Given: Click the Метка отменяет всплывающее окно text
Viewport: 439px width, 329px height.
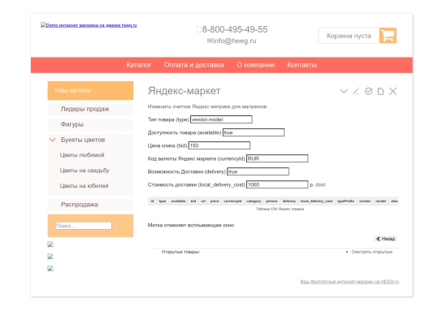Looking at the screenshot, I should (x=191, y=225).
